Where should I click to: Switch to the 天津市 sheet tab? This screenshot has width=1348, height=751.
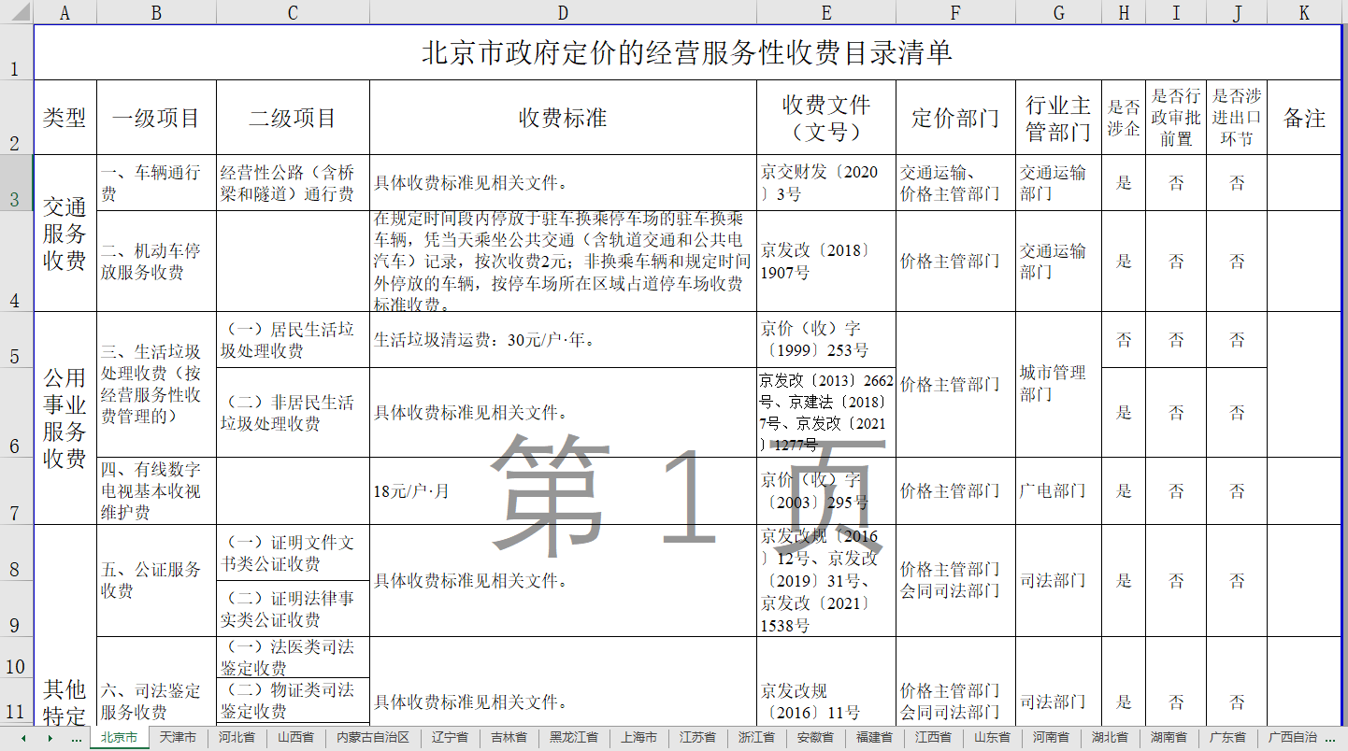(178, 738)
